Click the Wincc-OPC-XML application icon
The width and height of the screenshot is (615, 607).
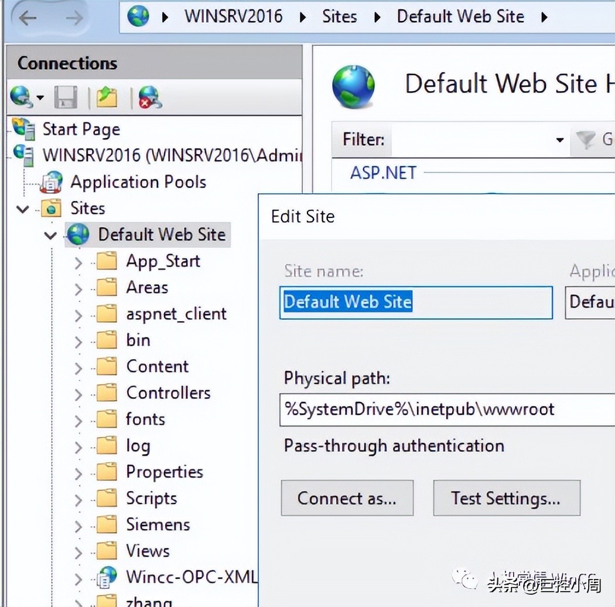pyautogui.click(x=106, y=577)
